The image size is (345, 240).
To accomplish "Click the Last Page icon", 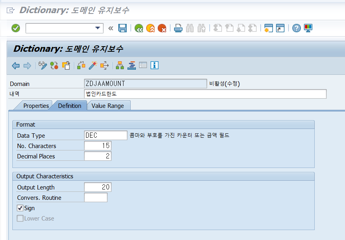I will (x=252, y=28).
